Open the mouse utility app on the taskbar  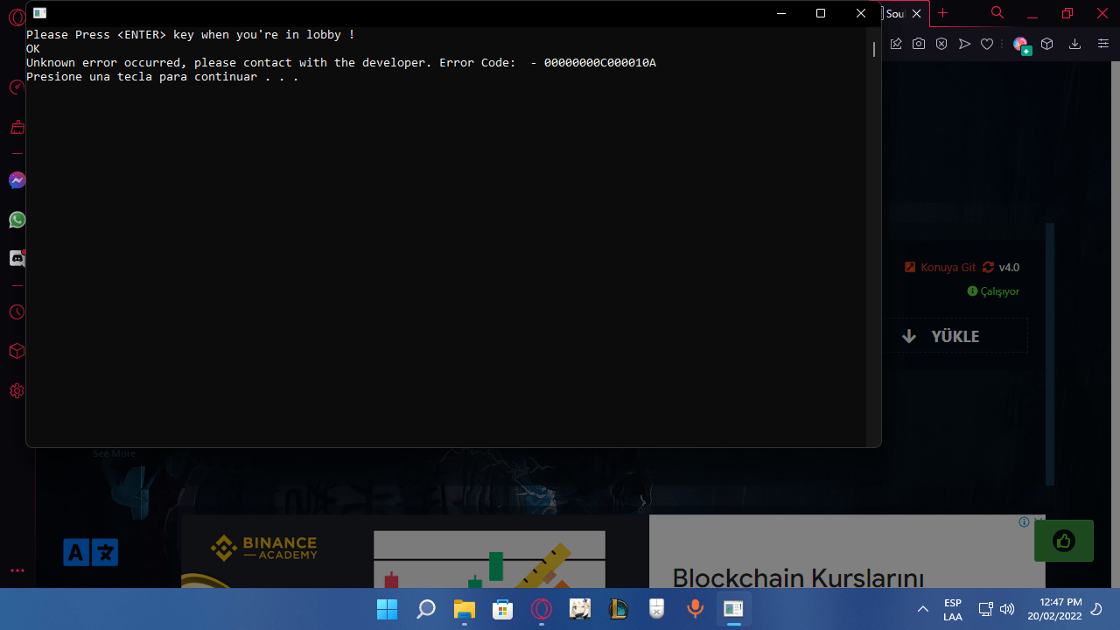656,609
